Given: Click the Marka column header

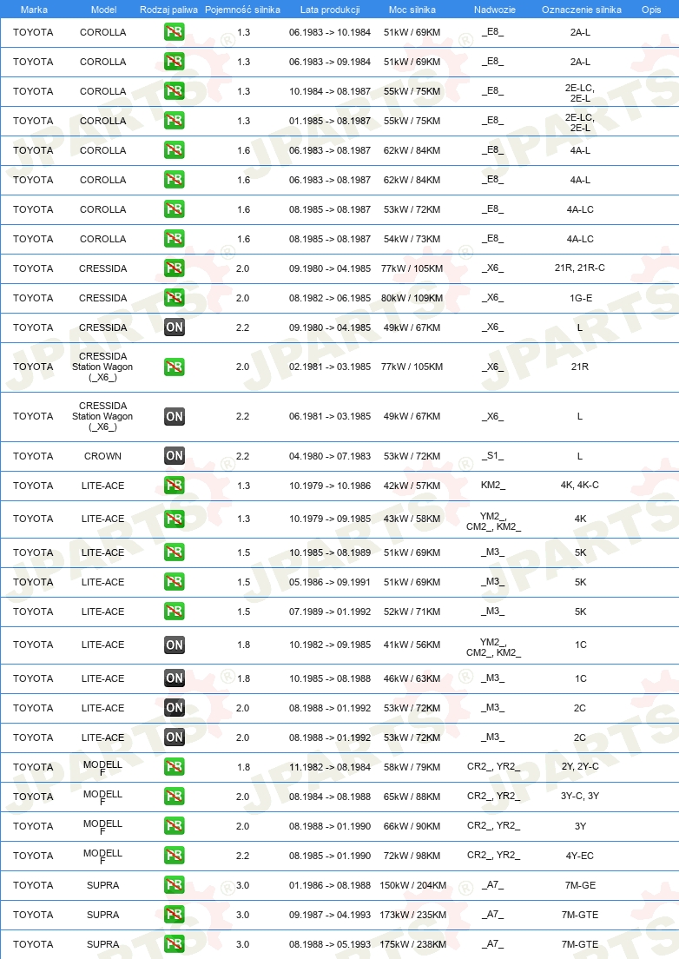Looking at the screenshot, I should [34, 10].
